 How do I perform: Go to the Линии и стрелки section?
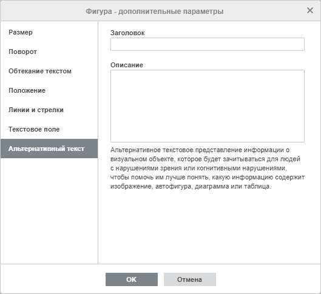coord(49,110)
